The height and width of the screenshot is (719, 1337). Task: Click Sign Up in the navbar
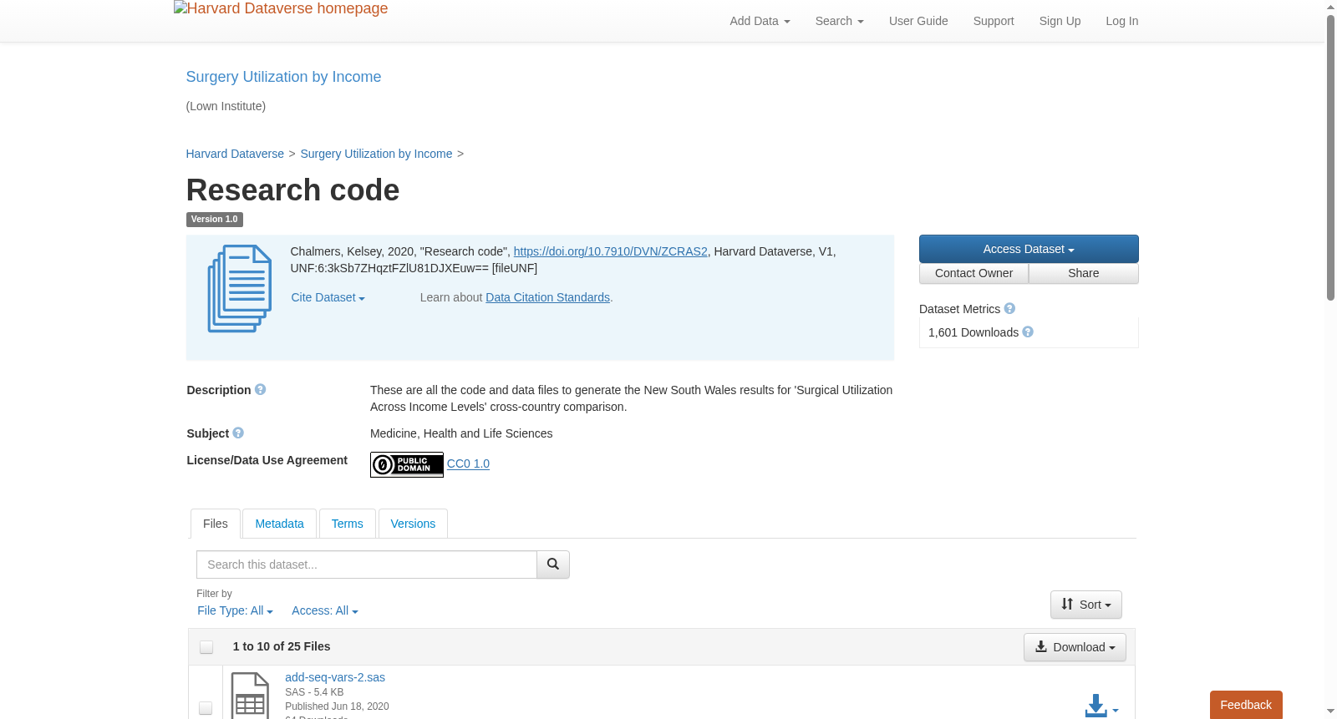tap(1060, 21)
